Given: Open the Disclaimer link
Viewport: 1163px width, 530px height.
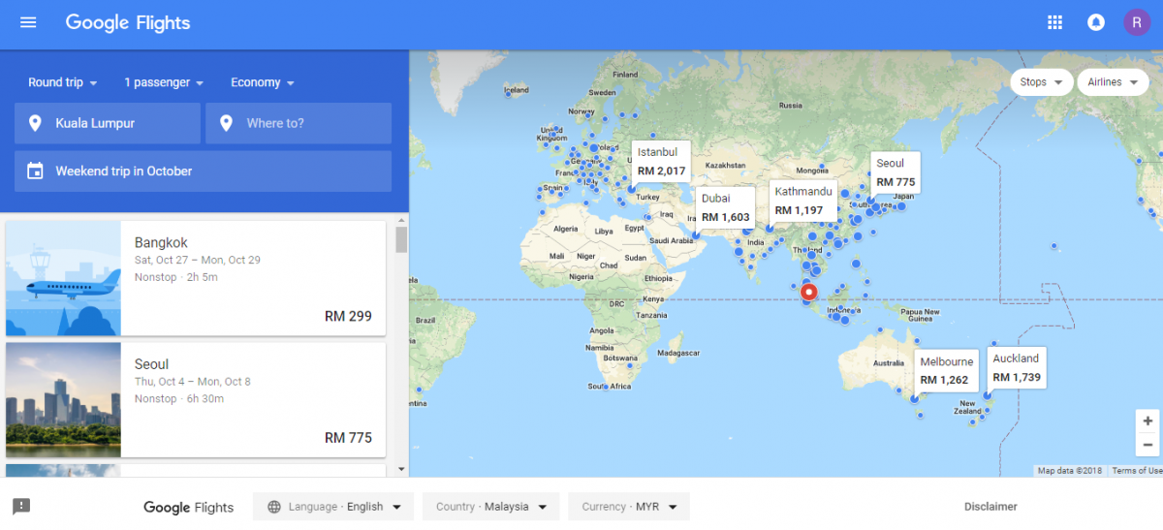Looking at the screenshot, I should [990, 507].
